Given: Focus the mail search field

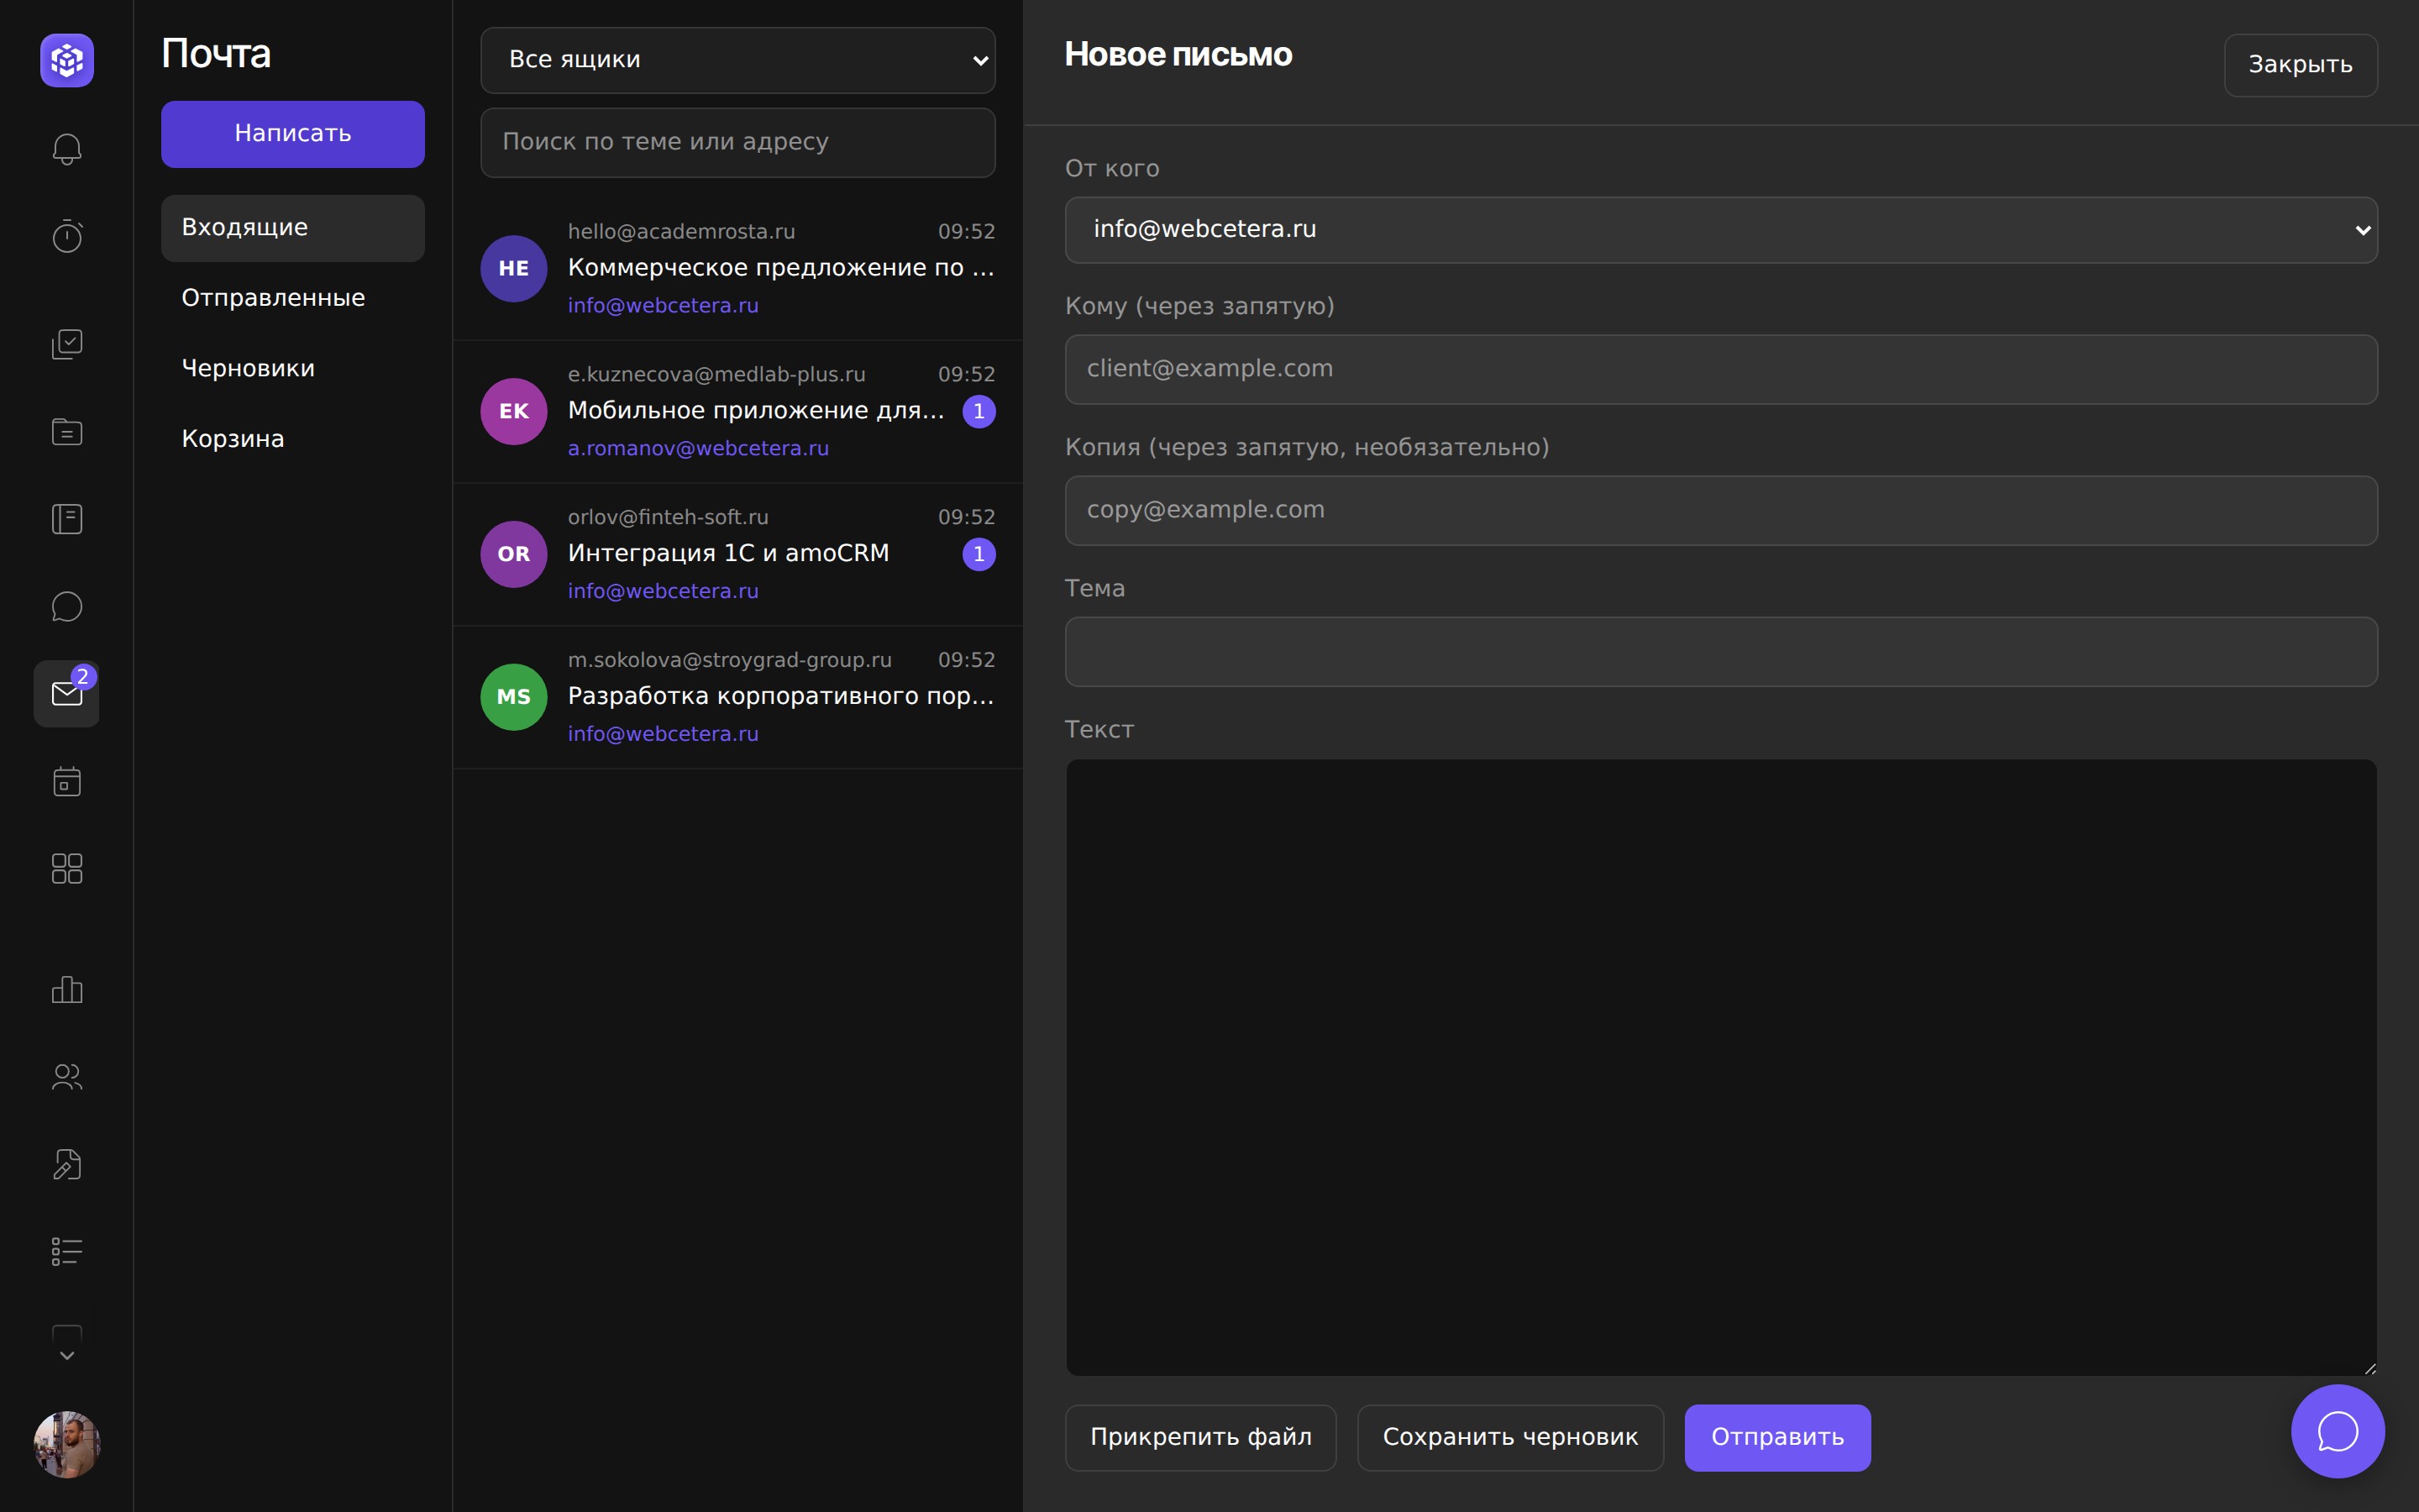Looking at the screenshot, I should pos(737,143).
